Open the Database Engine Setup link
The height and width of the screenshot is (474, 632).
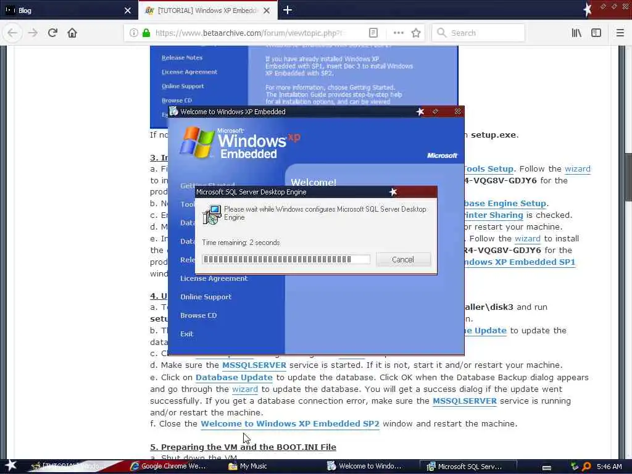pos(505,204)
